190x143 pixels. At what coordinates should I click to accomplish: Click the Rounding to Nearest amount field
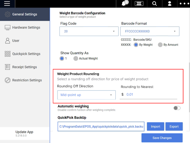coord(148,94)
